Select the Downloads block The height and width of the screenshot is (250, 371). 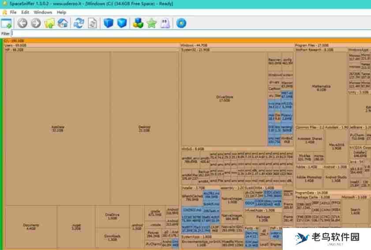112,238
